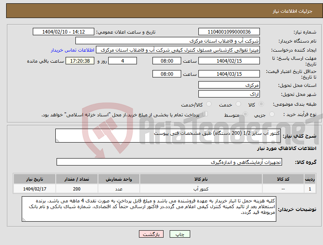Screen dimensions: 323x245
Task: Click the resize handle of description text area
Action: (57, 141)
